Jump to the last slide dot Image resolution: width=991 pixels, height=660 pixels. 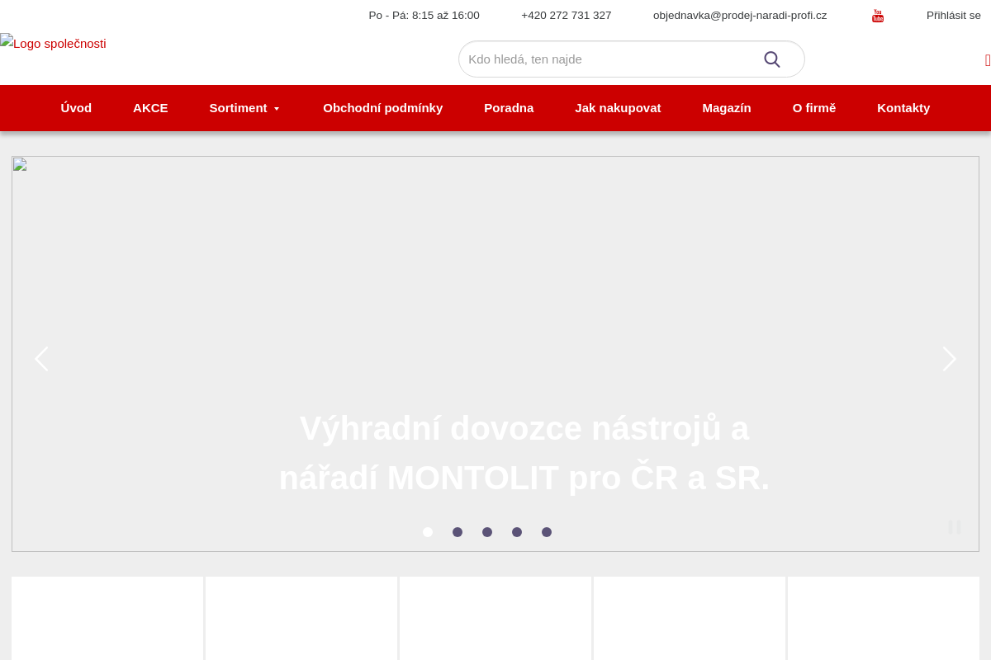547,532
